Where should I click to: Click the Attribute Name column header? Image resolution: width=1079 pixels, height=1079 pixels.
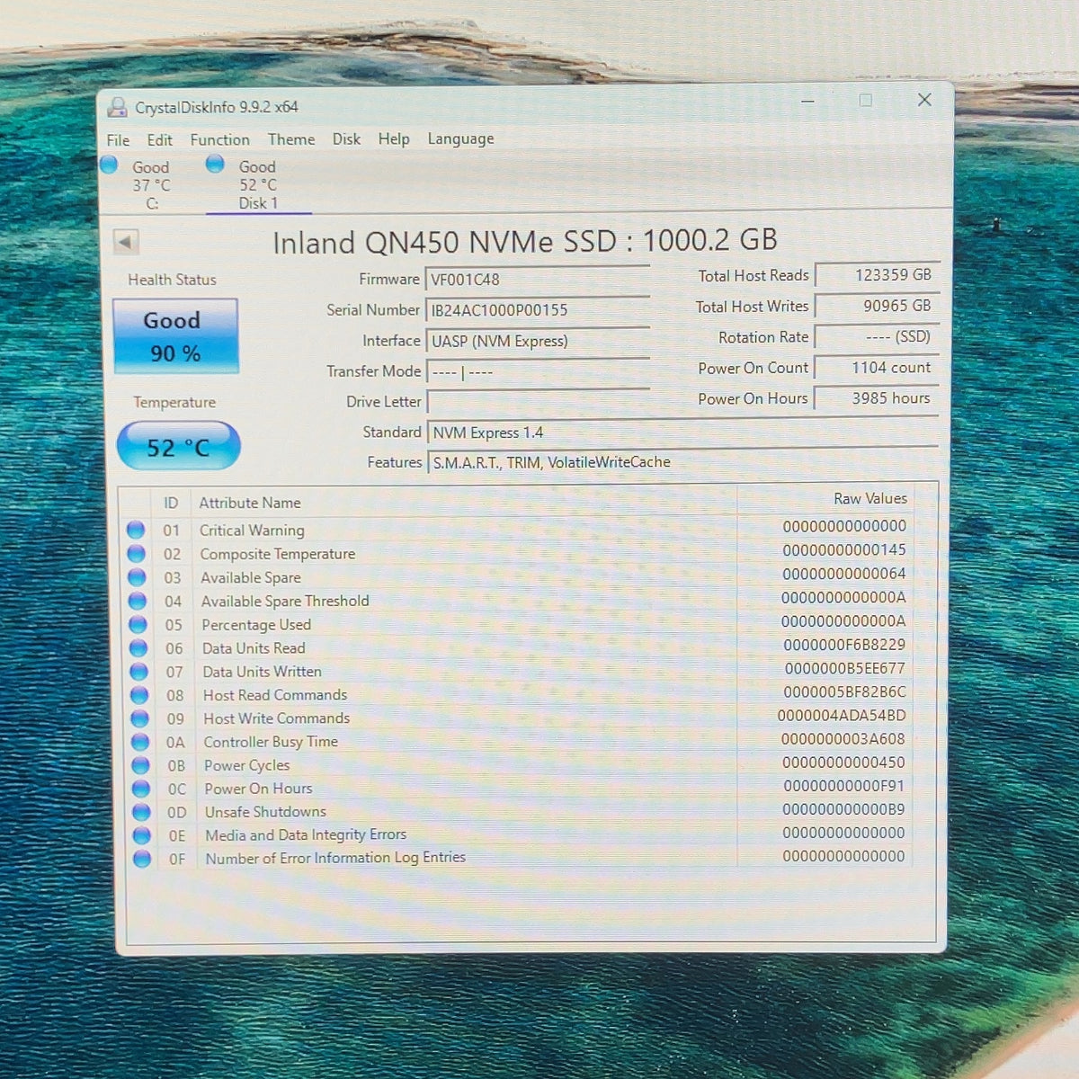250,503
